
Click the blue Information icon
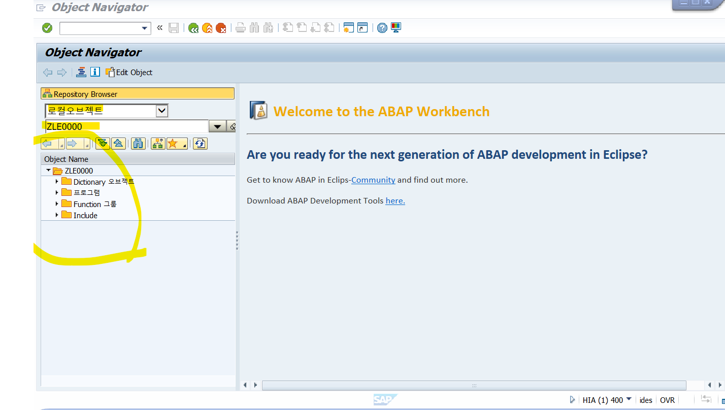click(95, 72)
